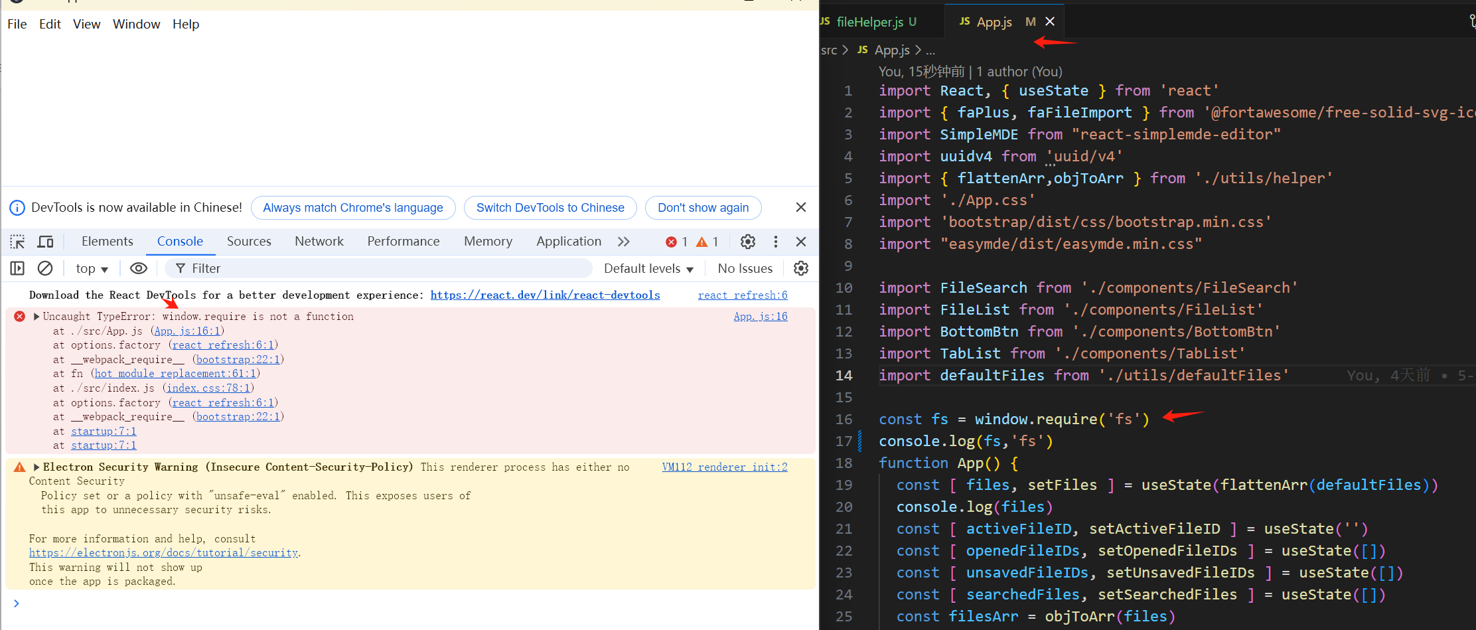
Task: Clear the console with the ban icon
Action: (45, 268)
